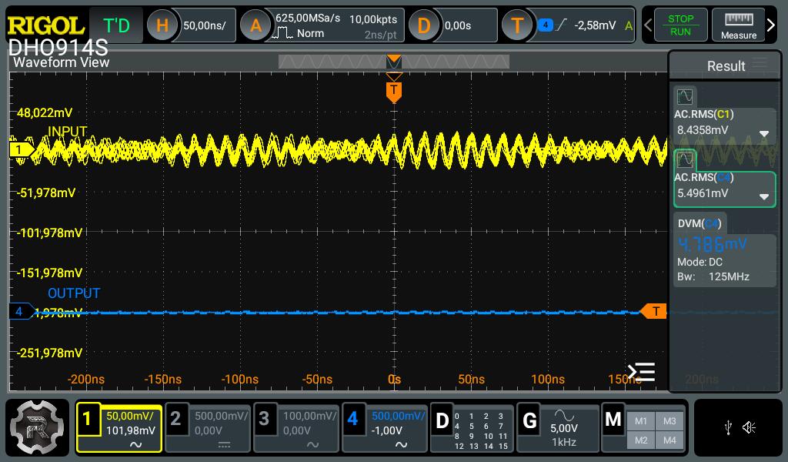
Task: Toggle math channel M2
Action: click(x=641, y=440)
